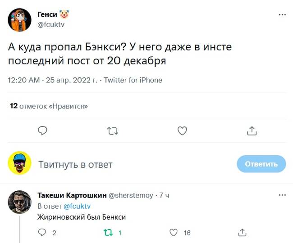Retweet the main tweet by Генси
293x243 pixels.
click(113, 131)
